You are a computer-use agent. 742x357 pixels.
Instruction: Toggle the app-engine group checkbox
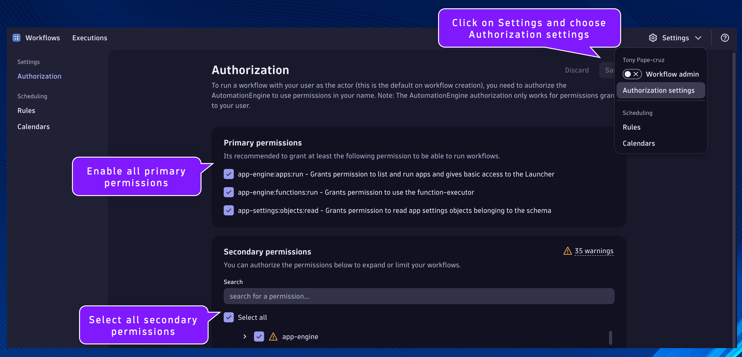point(259,337)
